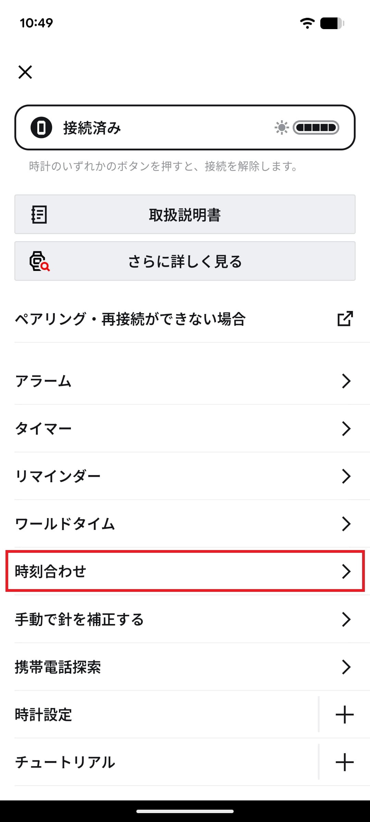Tap the solar charging sun icon
The width and height of the screenshot is (370, 822).
(x=282, y=128)
